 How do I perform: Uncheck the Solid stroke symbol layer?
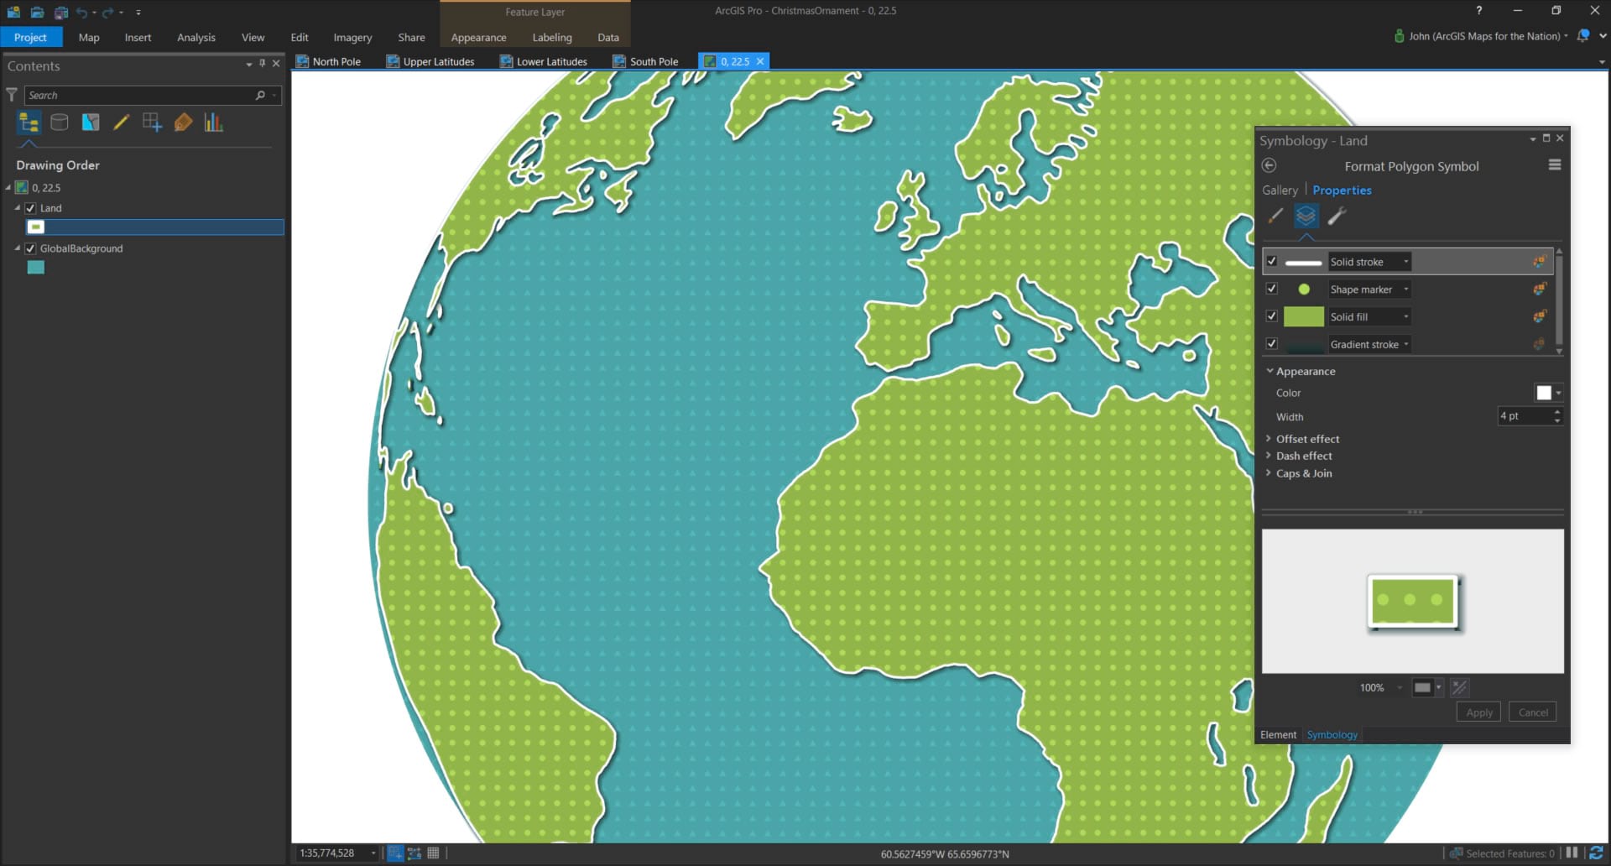[x=1272, y=262]
